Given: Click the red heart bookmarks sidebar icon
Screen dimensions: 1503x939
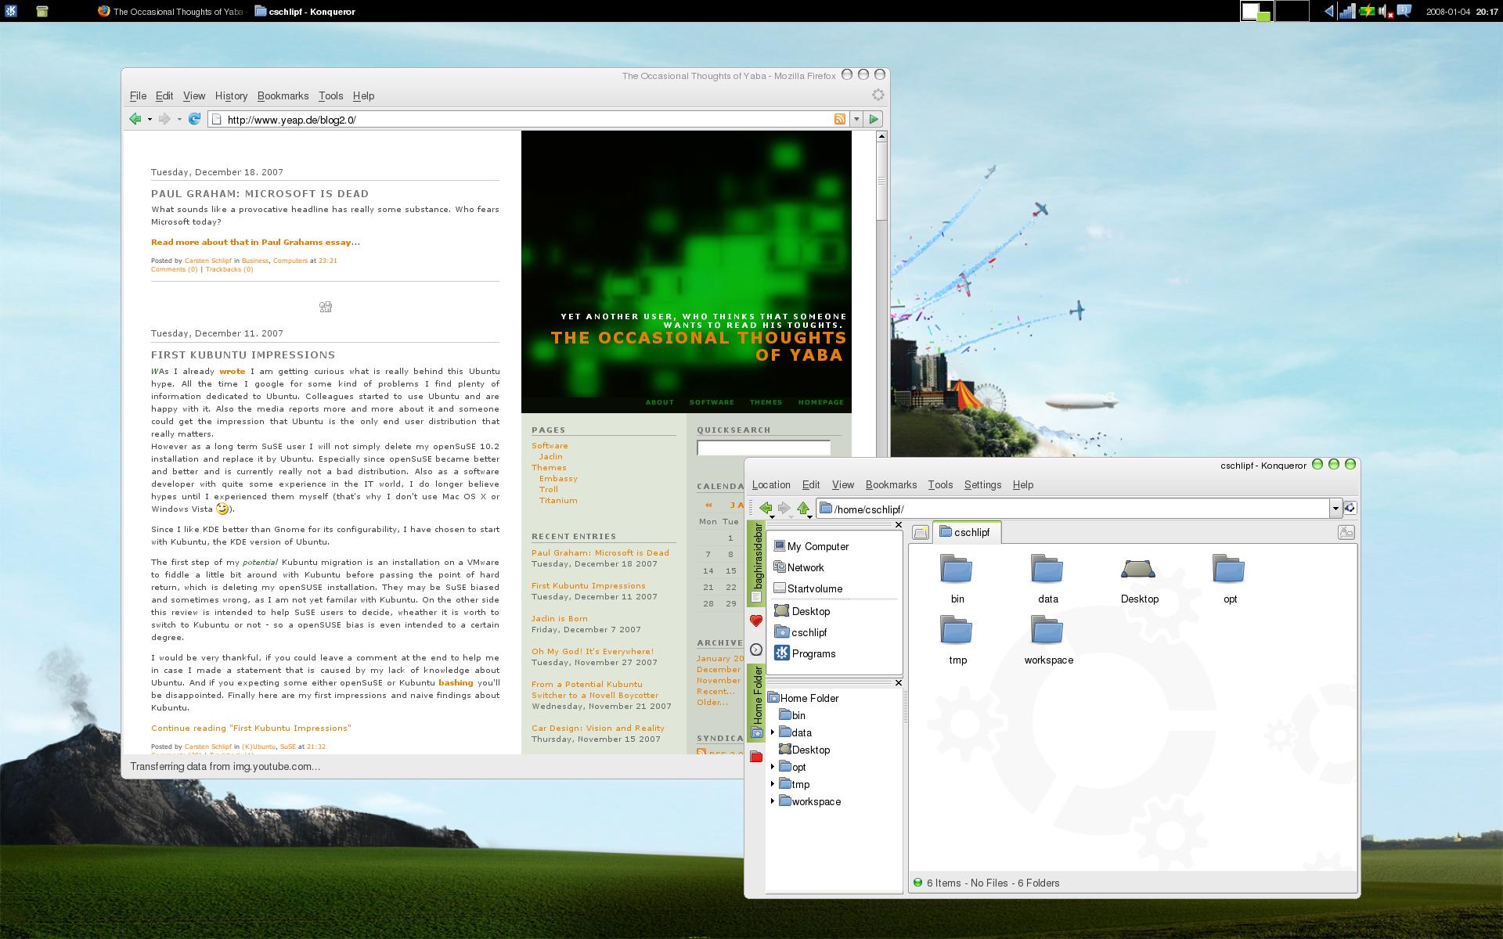Looking at the screenshot, I should 756,621.
